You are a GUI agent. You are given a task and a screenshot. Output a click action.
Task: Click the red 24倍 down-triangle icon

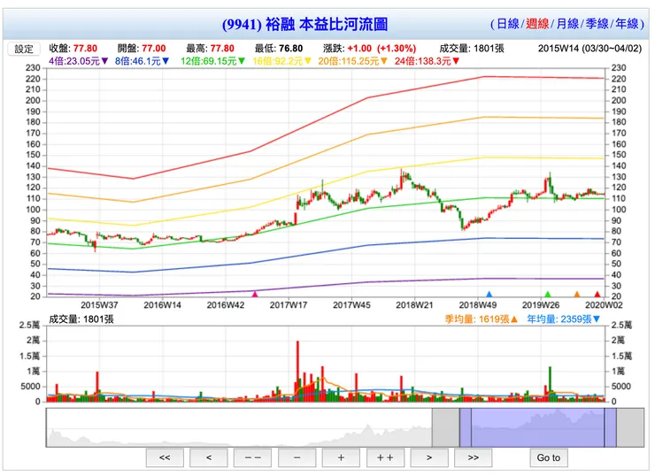click(456, 61)
